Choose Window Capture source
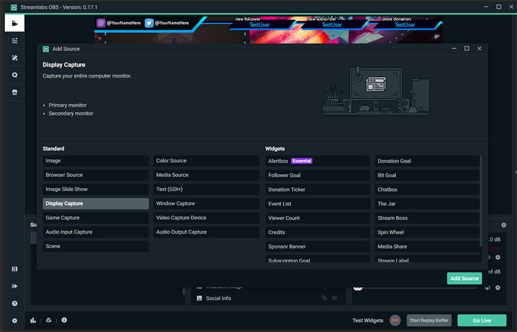 coord(206,203)
